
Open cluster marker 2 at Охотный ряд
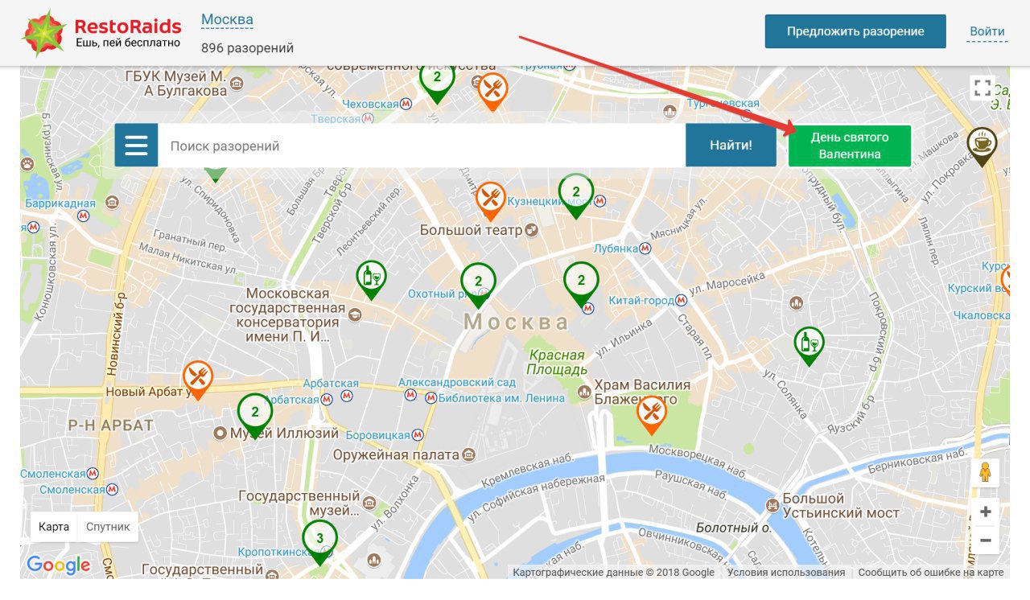click(478, 286)
